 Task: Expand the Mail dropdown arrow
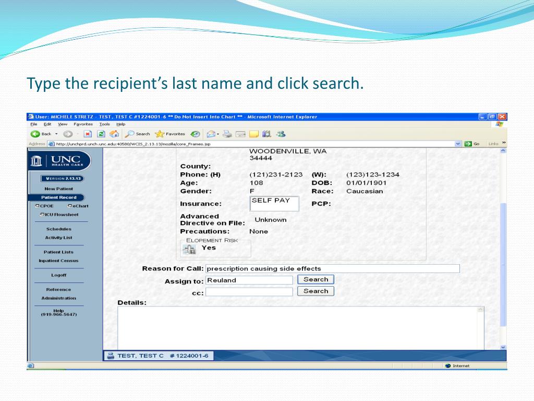(x=218, y=134)
